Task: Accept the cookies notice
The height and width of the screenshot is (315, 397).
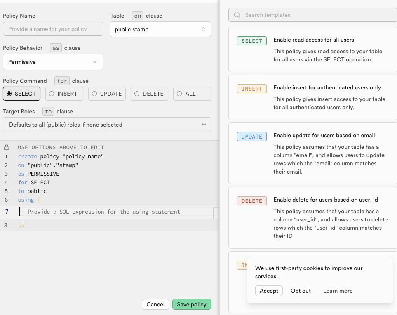Action: click(x=269, y=291)
